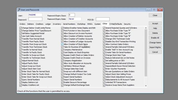Toggle Use Cash Sales Account checkbox
The image size is (178, 100).
(x=20, y=36)
